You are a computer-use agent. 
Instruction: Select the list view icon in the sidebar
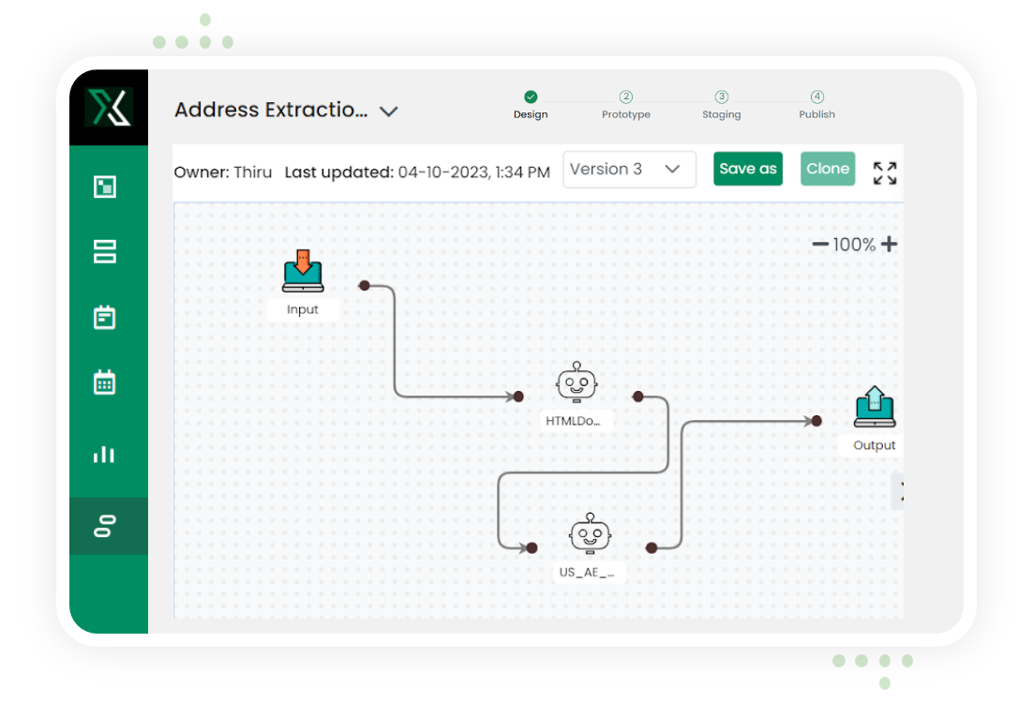coord(106,251)
